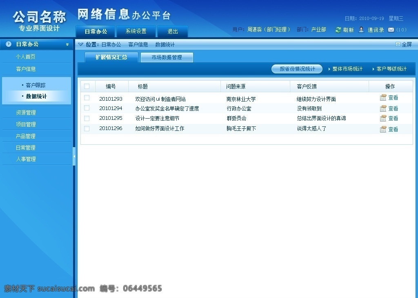Check the box for row 20101296

87,129
